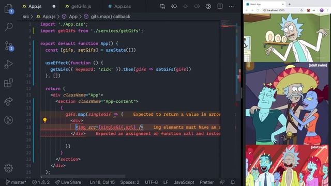
Task: Change indentation via Spaces: 2
Action: [130, 182]
